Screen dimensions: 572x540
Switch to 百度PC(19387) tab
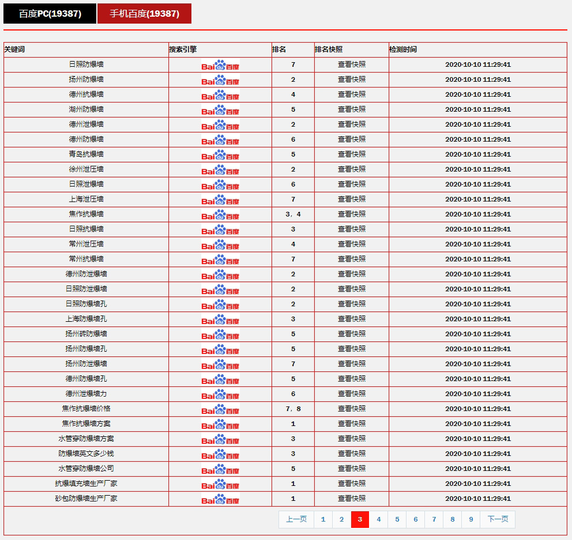pos(50,14)
